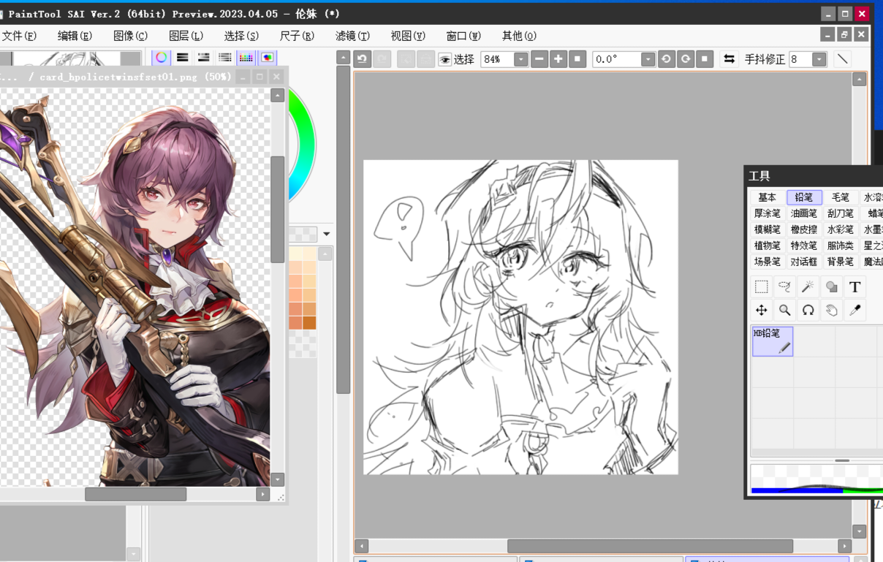Open the 选择(S) menu
The height and width of the screenshot is (562, 883).
coord(241,35)
